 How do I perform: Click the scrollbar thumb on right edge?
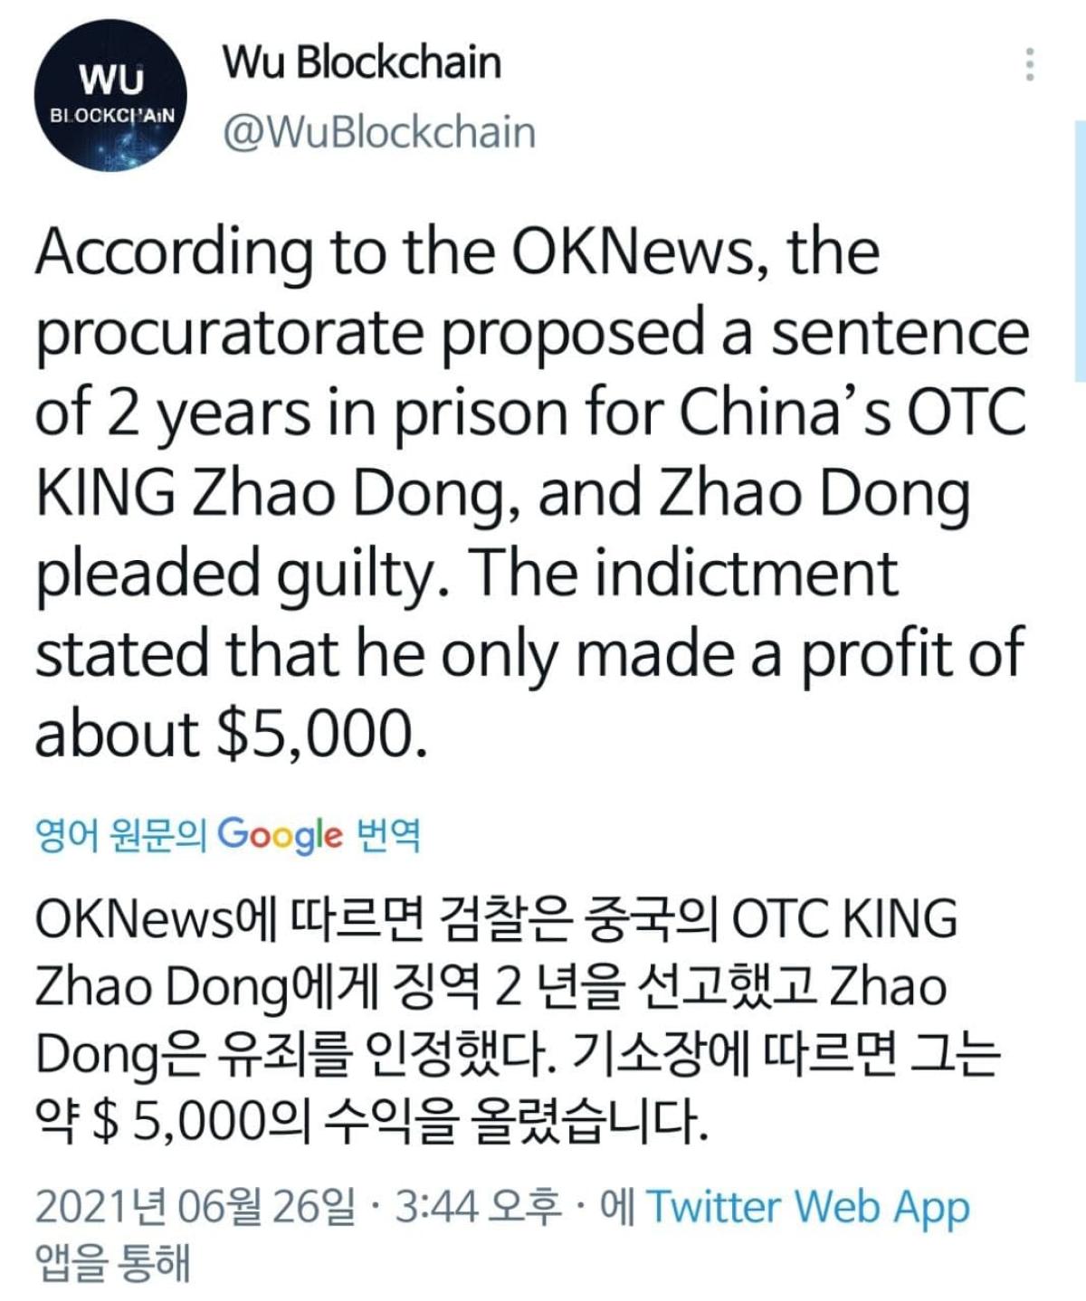(1080, 251)
